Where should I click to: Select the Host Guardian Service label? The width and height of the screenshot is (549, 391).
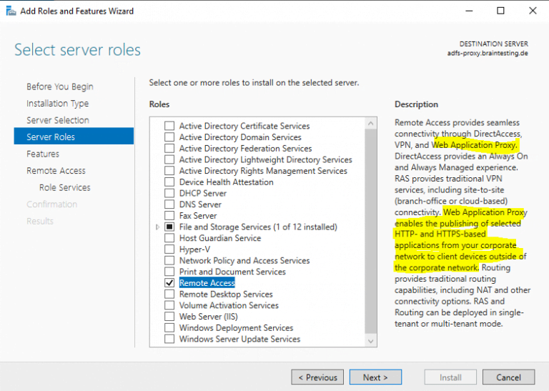tap(220, 238)
